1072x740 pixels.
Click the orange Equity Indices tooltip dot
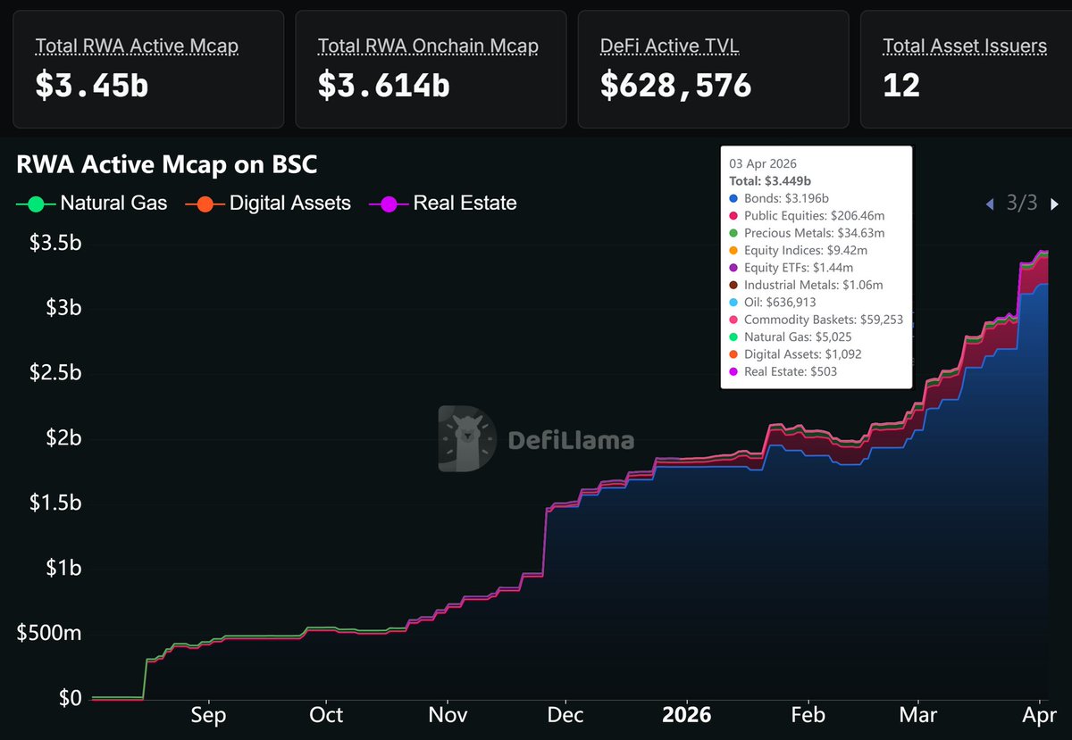pyautogui.click(x=733, y=250)
